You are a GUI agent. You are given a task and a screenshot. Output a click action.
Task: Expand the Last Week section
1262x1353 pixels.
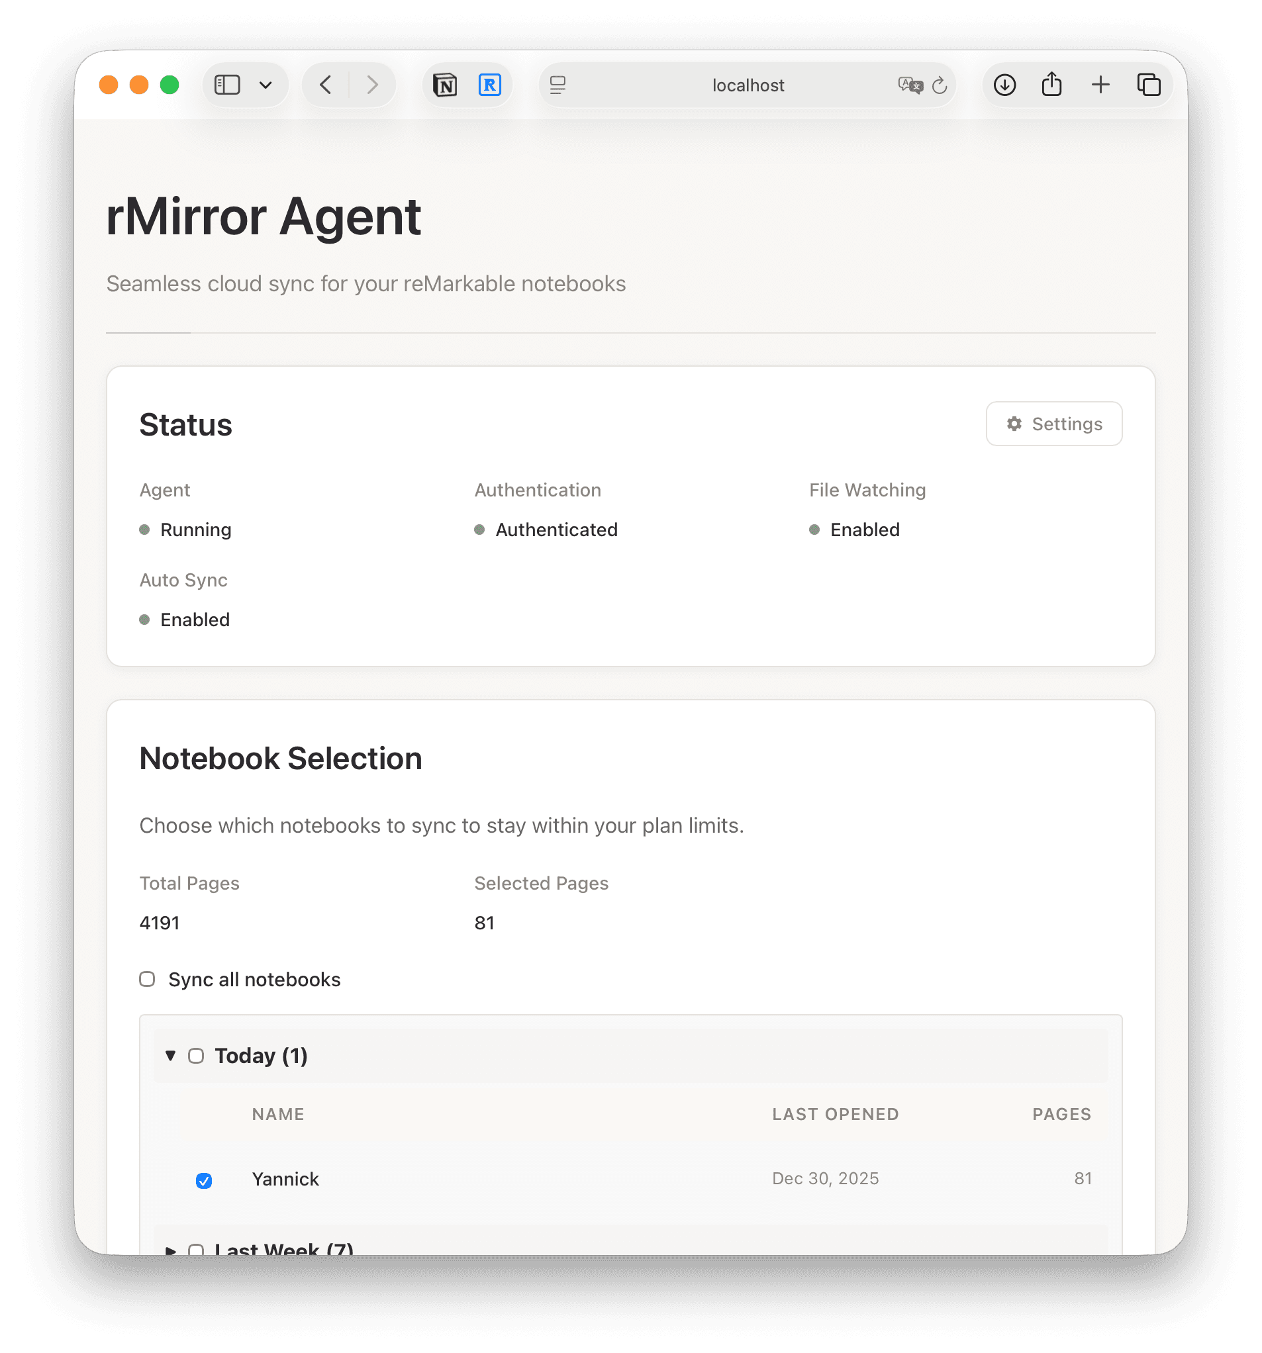[170, 1250]
